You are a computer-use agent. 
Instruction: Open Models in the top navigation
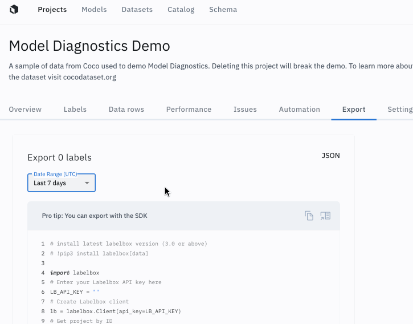pyautogui.click(x=94, y=10)
